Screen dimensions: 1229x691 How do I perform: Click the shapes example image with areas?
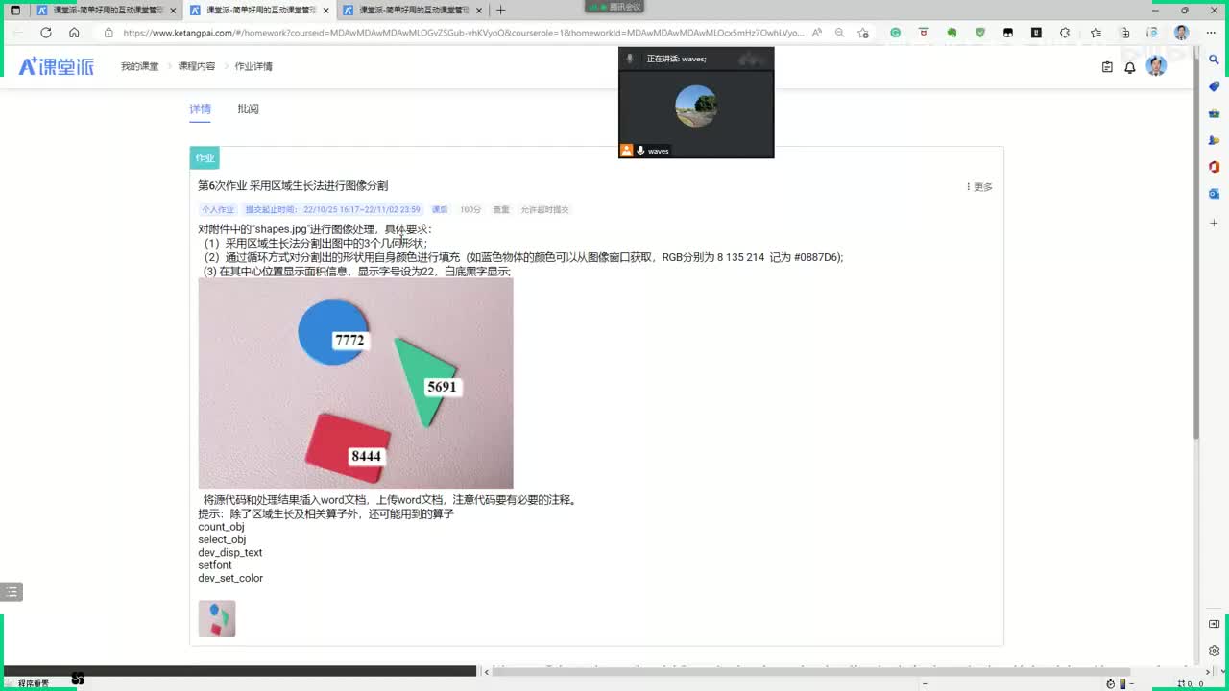tap(355, 384)
